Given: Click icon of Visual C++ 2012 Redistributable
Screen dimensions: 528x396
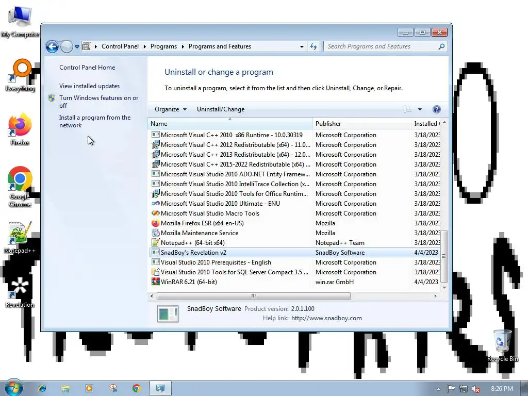Looking at the screenshot, I should 156,144.
